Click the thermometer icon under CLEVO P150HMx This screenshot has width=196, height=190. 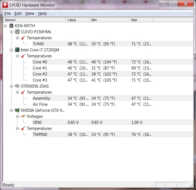tap(23, 38)
